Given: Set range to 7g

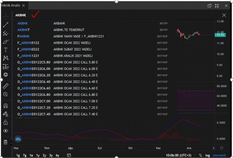Looking at the screenshot, I should (25, 155).
